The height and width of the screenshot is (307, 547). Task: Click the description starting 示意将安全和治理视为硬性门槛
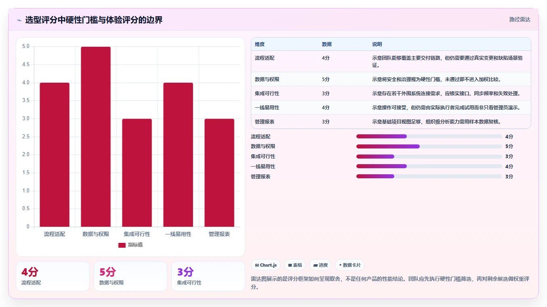point(437,79)
